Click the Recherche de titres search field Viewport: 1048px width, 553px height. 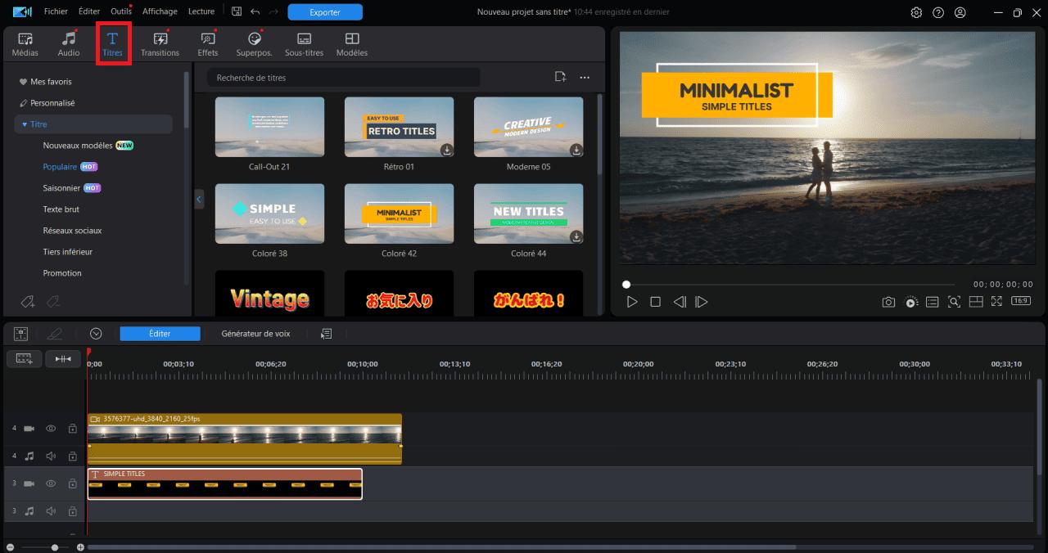pyautogui.click(x=344, y=78)
